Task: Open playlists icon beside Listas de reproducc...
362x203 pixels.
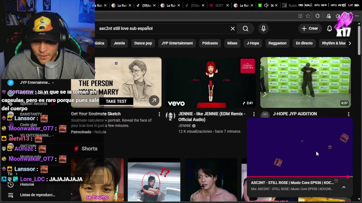Action: [10, 195]
